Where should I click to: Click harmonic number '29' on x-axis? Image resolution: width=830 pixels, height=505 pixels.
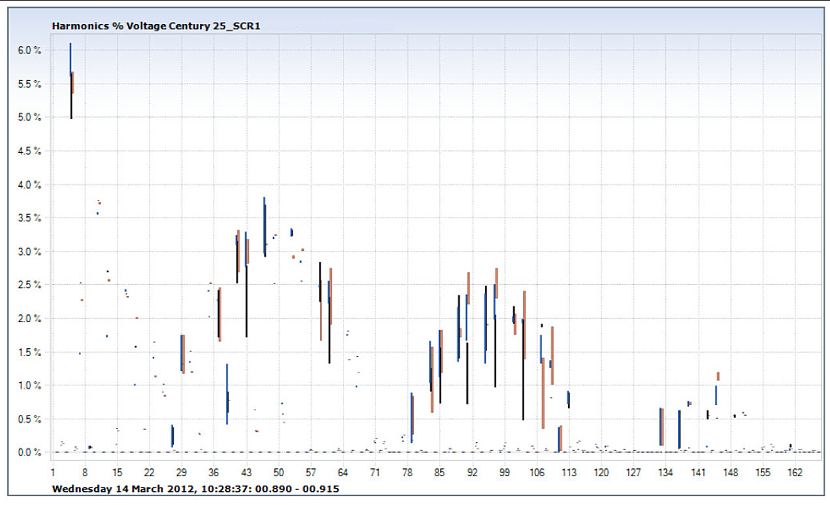(x=182, y=472)
